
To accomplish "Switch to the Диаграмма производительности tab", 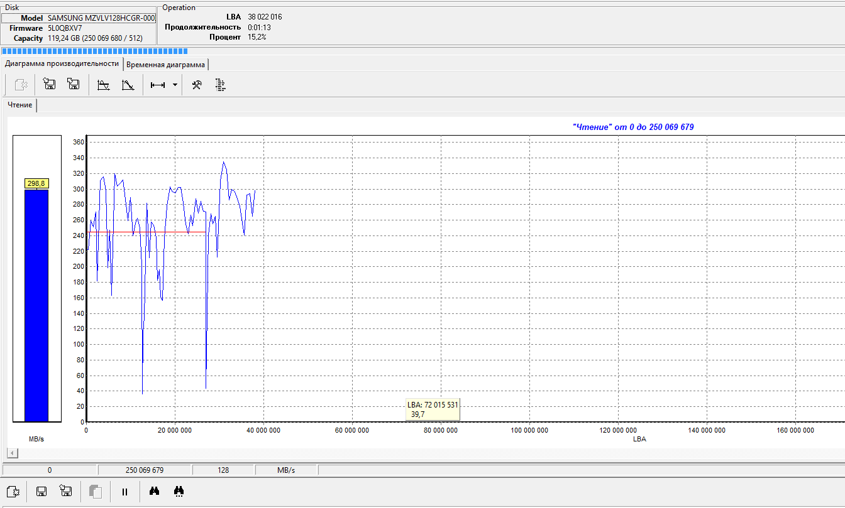I will tap(62, 63).
